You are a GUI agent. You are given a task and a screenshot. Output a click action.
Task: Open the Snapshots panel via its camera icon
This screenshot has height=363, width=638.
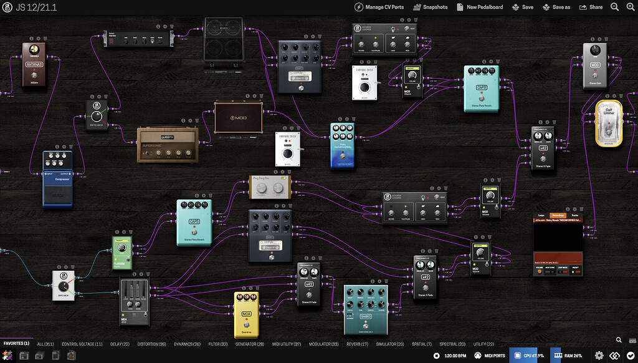[x=418, y=7]
